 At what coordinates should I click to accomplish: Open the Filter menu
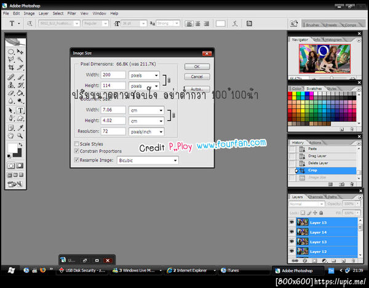(72, 14)
